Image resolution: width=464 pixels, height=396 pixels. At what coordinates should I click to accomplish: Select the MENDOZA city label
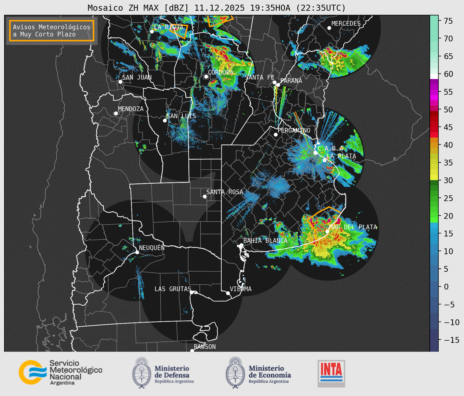[x=131, y=109]
